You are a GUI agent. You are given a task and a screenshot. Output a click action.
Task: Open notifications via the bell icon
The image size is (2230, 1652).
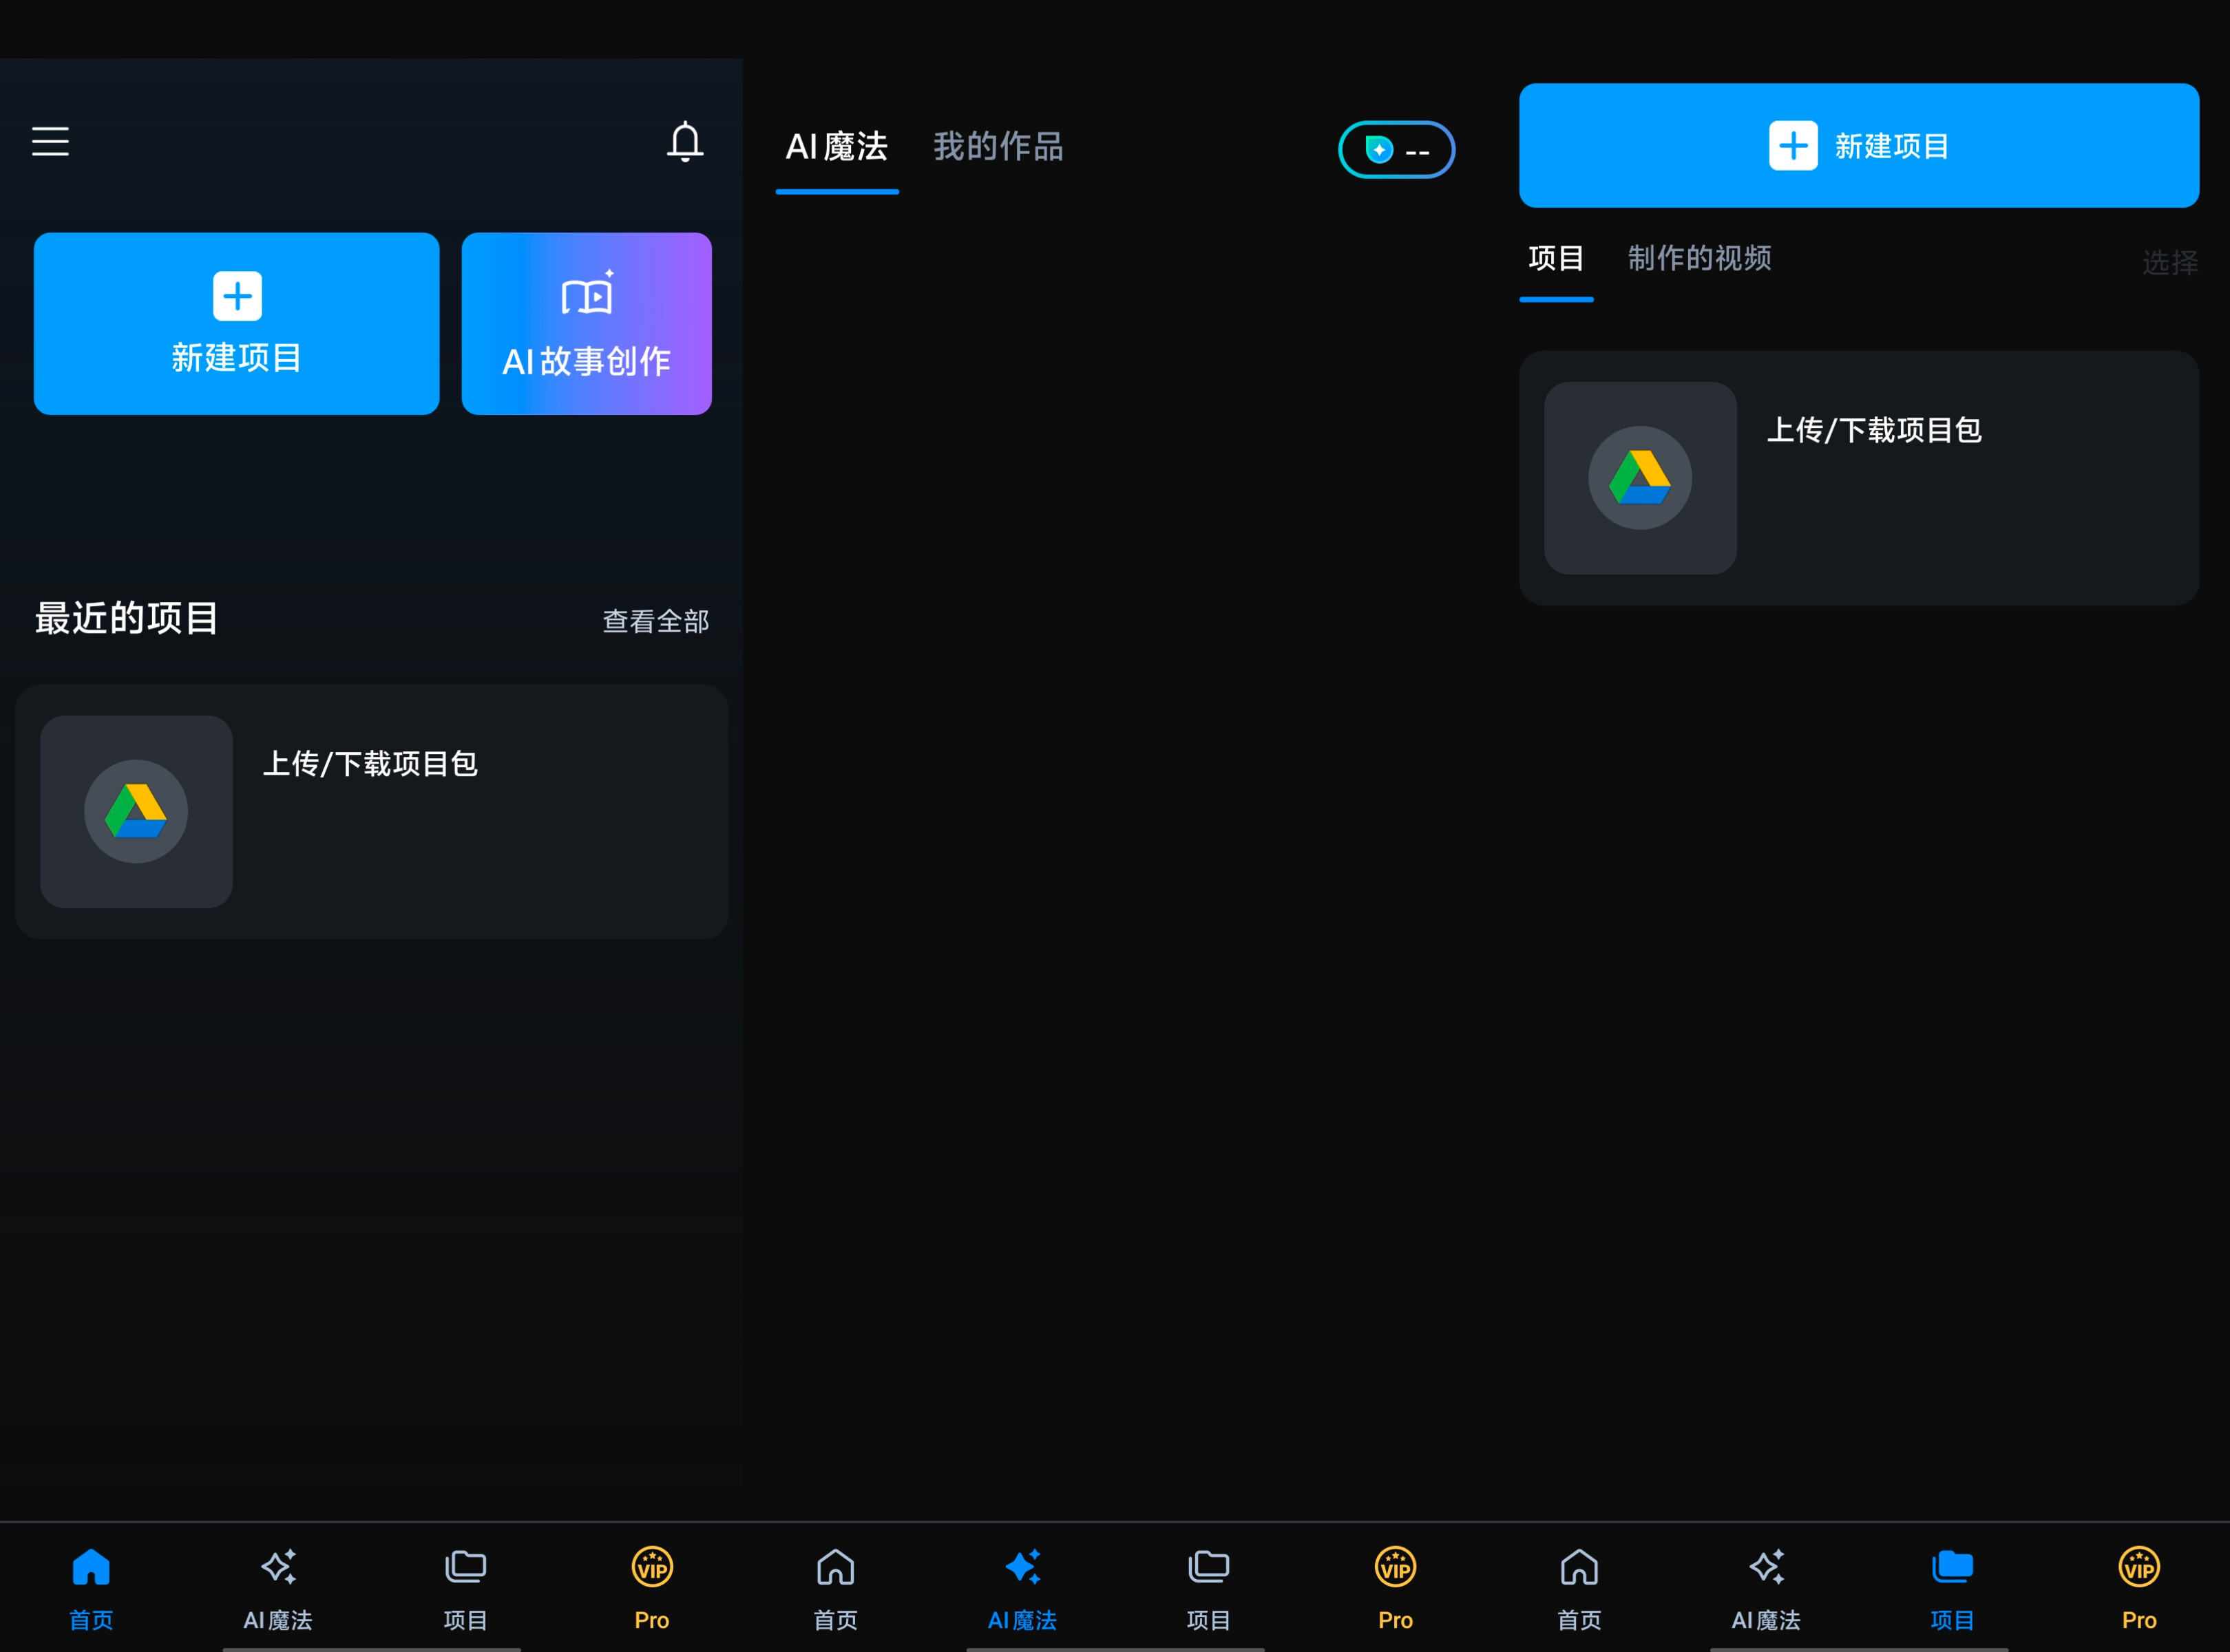pyautogui.click(x=686, y=142)
